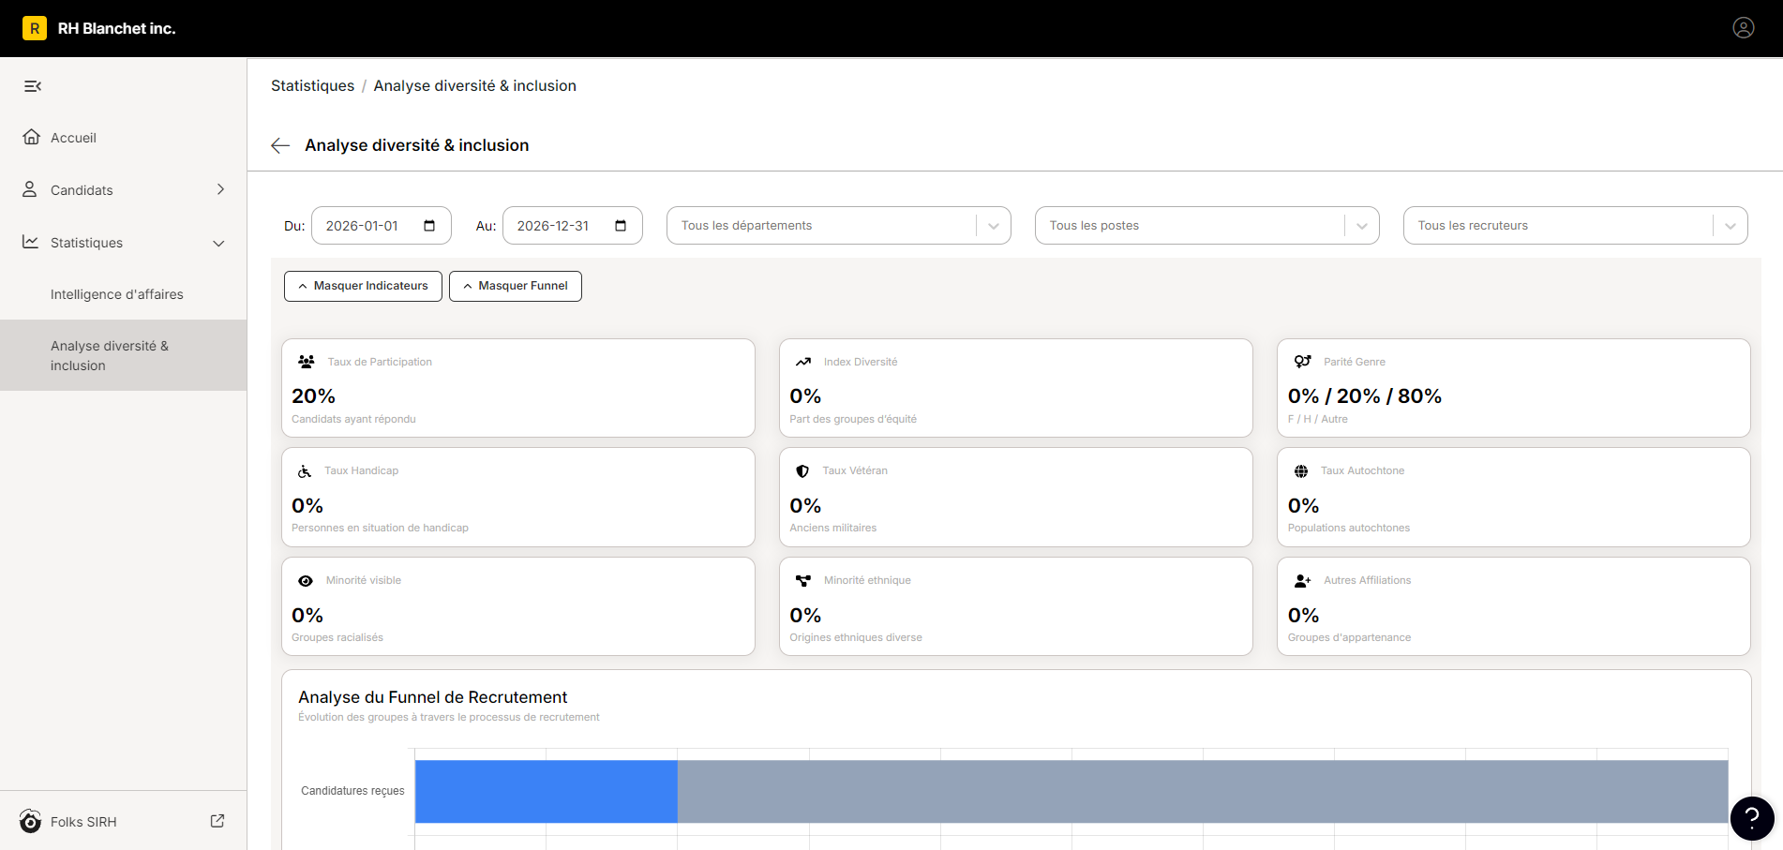This screenshot has width=1783, height=850.
Task: Click the Parité Genre gender icon
Action: point(1303,362)
